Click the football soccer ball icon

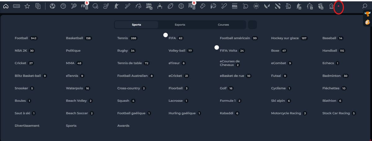[x=52, y=6]
